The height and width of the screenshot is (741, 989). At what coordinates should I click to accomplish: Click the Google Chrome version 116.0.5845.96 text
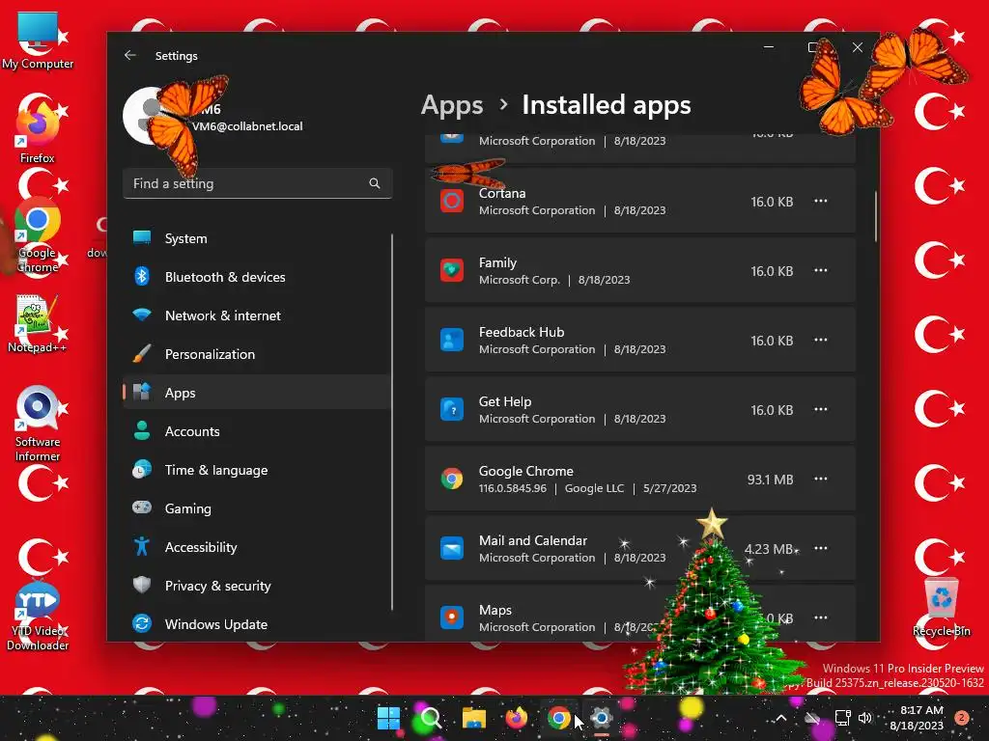512,488
